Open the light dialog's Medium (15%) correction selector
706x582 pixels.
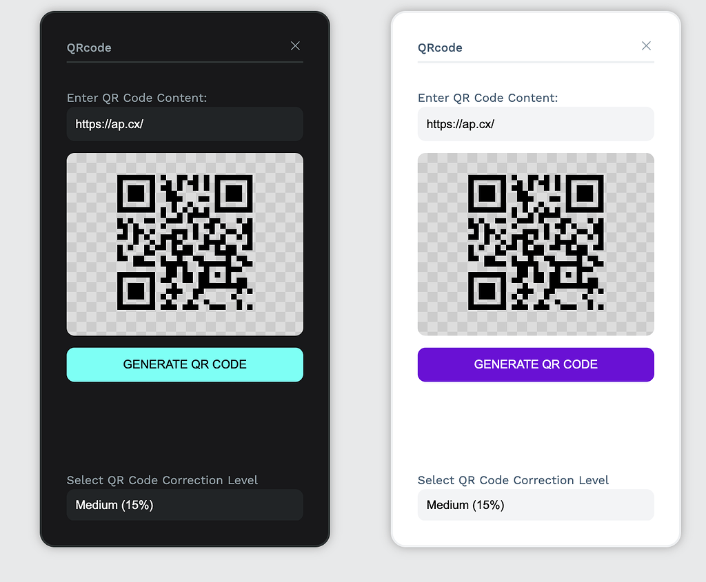coord(536,505)
